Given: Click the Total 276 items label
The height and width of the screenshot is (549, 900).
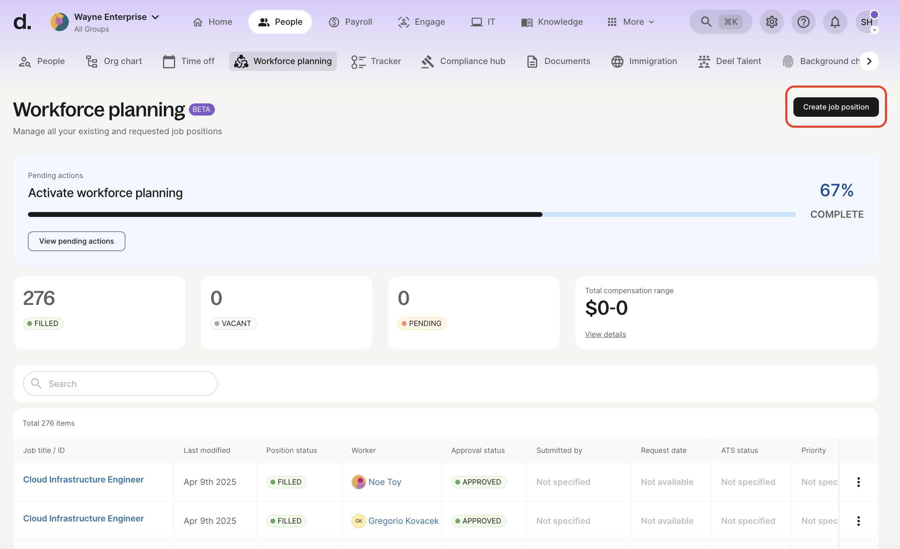Looking at the screenshot, I should (x=49, y=423).
